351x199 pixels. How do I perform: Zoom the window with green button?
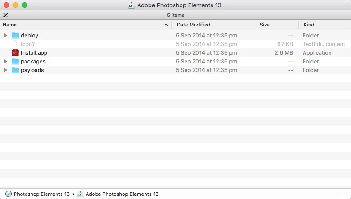25,5
